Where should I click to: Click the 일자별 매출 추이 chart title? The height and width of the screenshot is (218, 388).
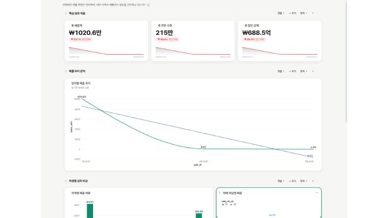point(81,83)
